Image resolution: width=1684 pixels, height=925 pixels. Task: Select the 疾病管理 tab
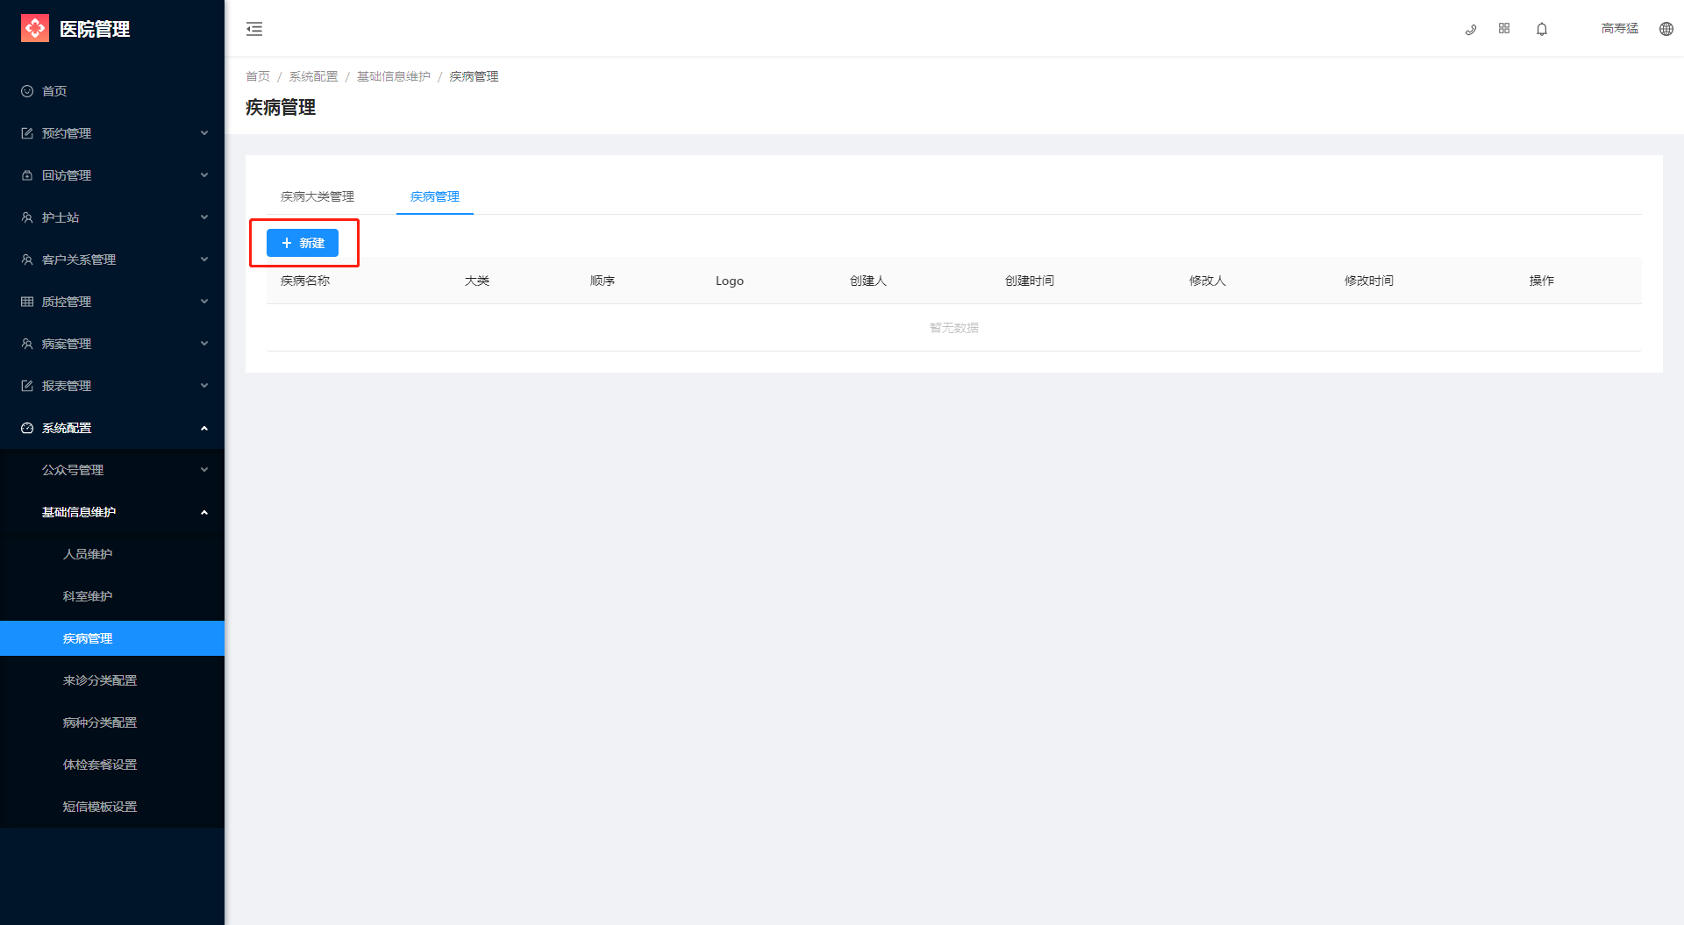435,196
